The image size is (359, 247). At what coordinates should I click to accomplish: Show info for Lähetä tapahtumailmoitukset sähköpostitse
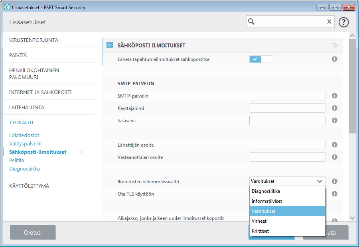(x=335, y=59)
